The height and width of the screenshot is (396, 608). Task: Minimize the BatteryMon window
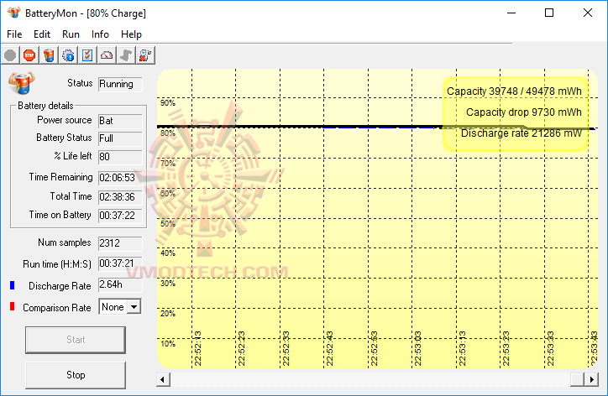[x=511, y=13]
